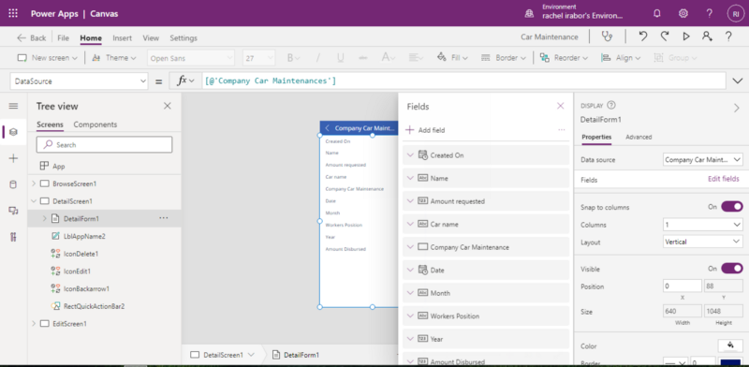This screenshot has height=367, width=749.
Task: Open the Theme picker
Action: coord(114,58)
